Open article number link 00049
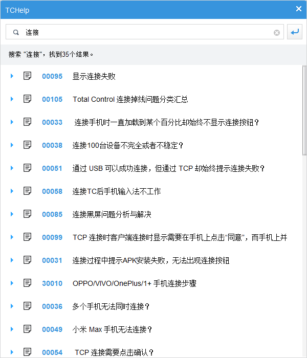The image size is (307, 358). coord(52,329)
